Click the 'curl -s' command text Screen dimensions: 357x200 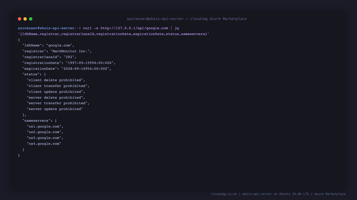[91, 28]
